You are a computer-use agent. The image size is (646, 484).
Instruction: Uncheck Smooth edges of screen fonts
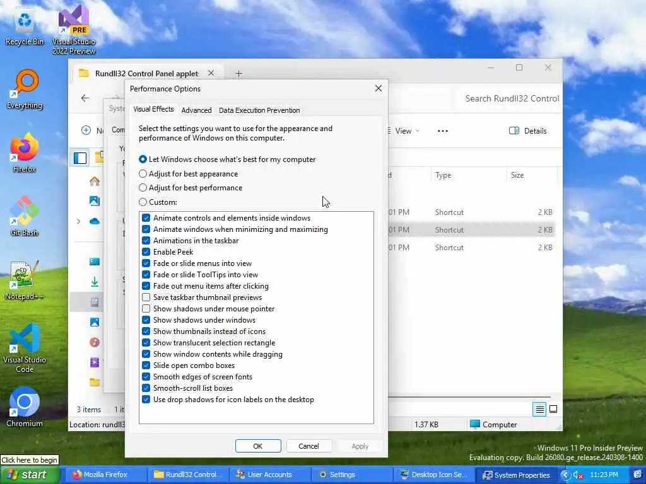point(146,377)
